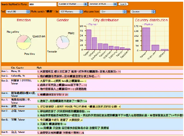Open the 237 Plurkers dropdown
This screenshot has height=136, width=184.
tap(71, 11)
